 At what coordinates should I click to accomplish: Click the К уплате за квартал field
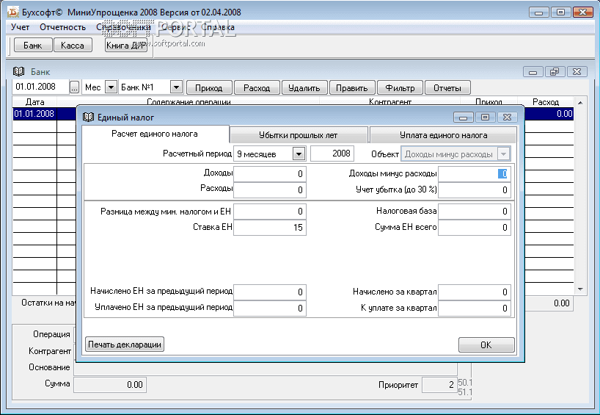pyautogui.click(x=475, y=308)
